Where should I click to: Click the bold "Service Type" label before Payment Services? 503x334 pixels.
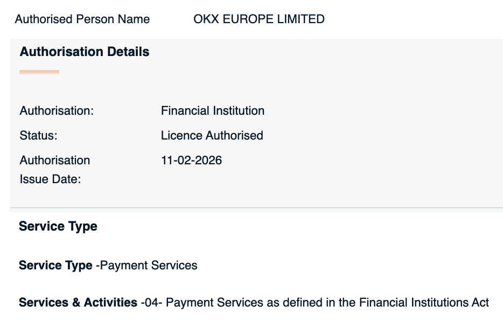click(55, 266)
